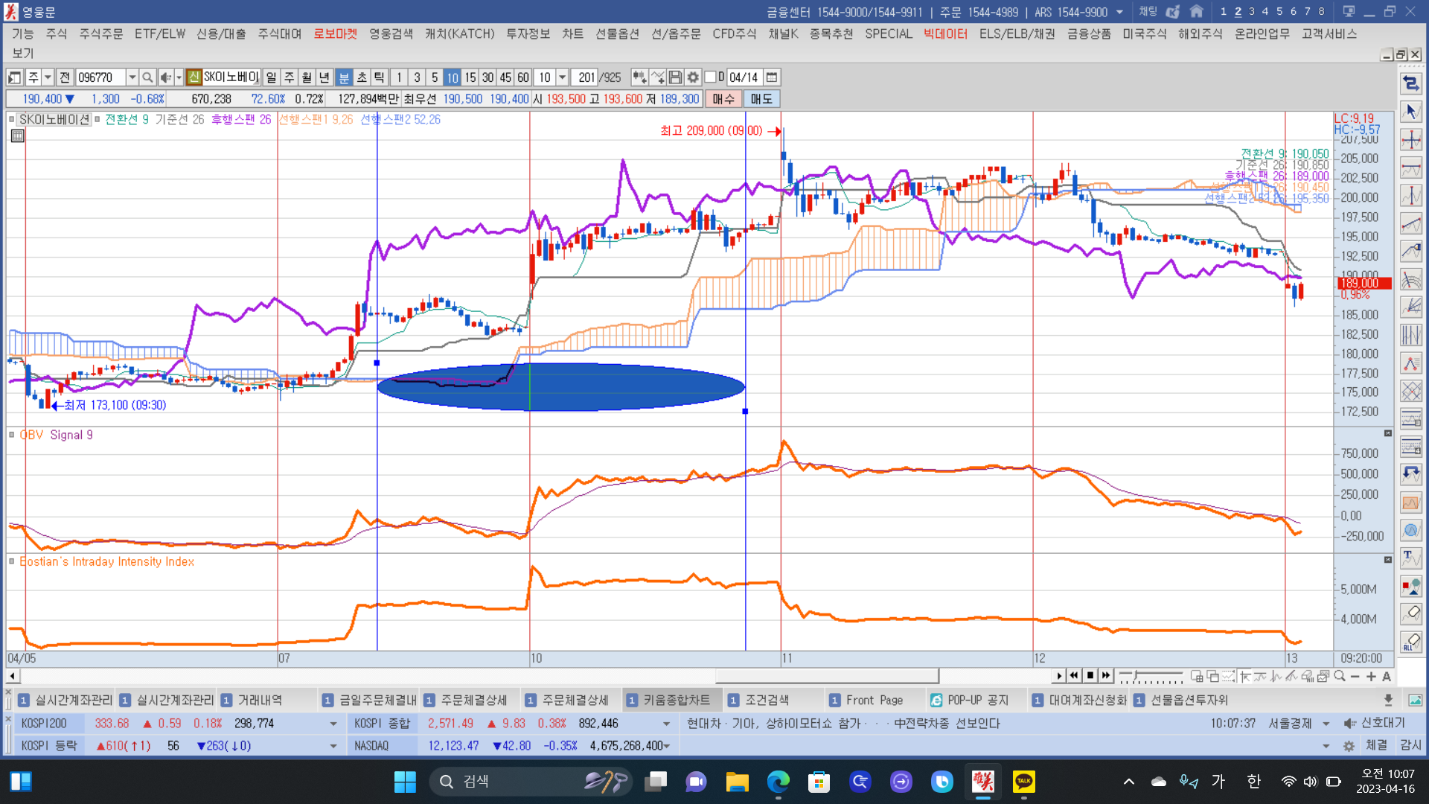Toggle the 분 (minute) chart period button
The height and width of the screenshot is (804, 1429).
pos(344,77)
